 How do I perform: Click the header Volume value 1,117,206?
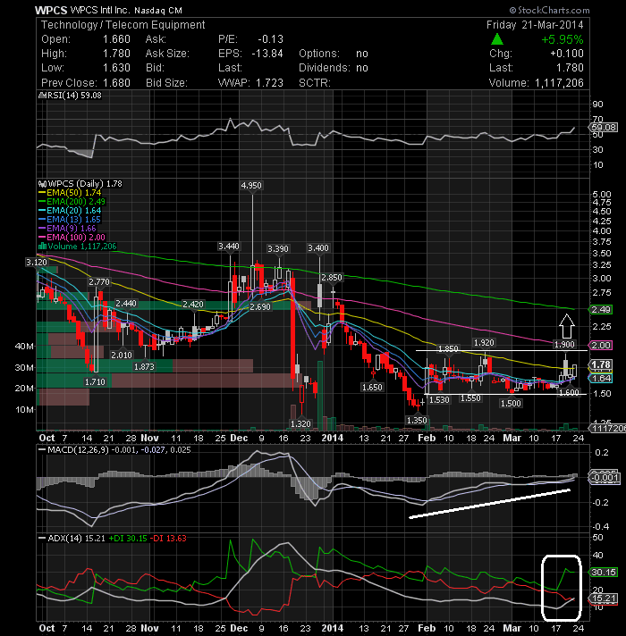(x=559, y=83)
